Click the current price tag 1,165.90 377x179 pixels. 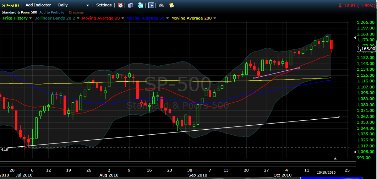pos(366,49)
